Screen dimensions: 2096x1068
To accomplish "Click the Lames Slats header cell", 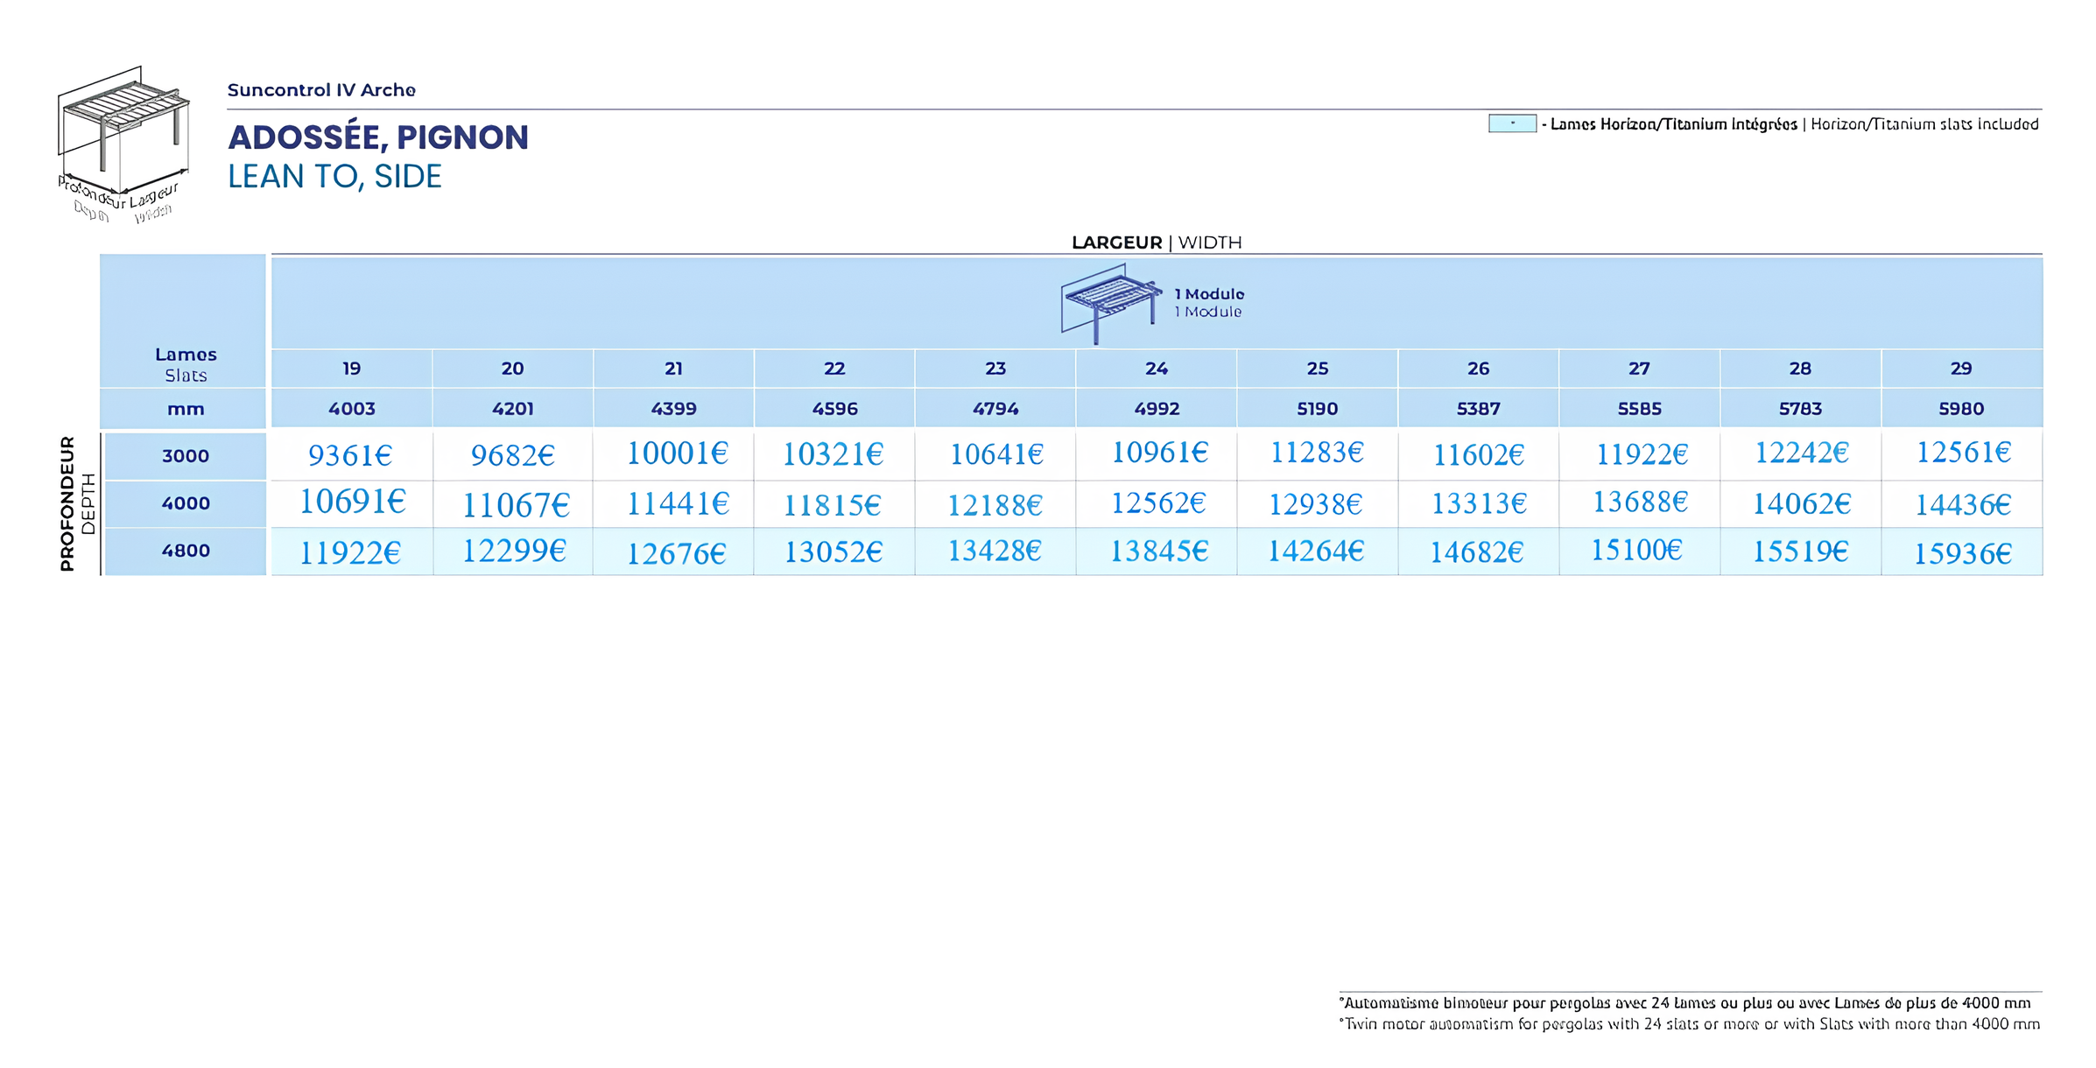I will point(186,364).
